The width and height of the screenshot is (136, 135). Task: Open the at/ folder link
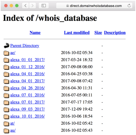click(x=12, y=123)
